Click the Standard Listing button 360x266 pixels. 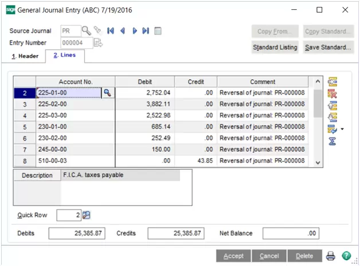pos(277,47)
